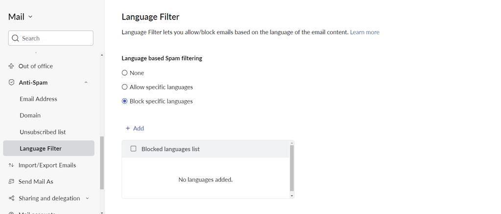Open the Unsubscribed list item
Screen dimensions: 501x214
[x=43, y=132]
